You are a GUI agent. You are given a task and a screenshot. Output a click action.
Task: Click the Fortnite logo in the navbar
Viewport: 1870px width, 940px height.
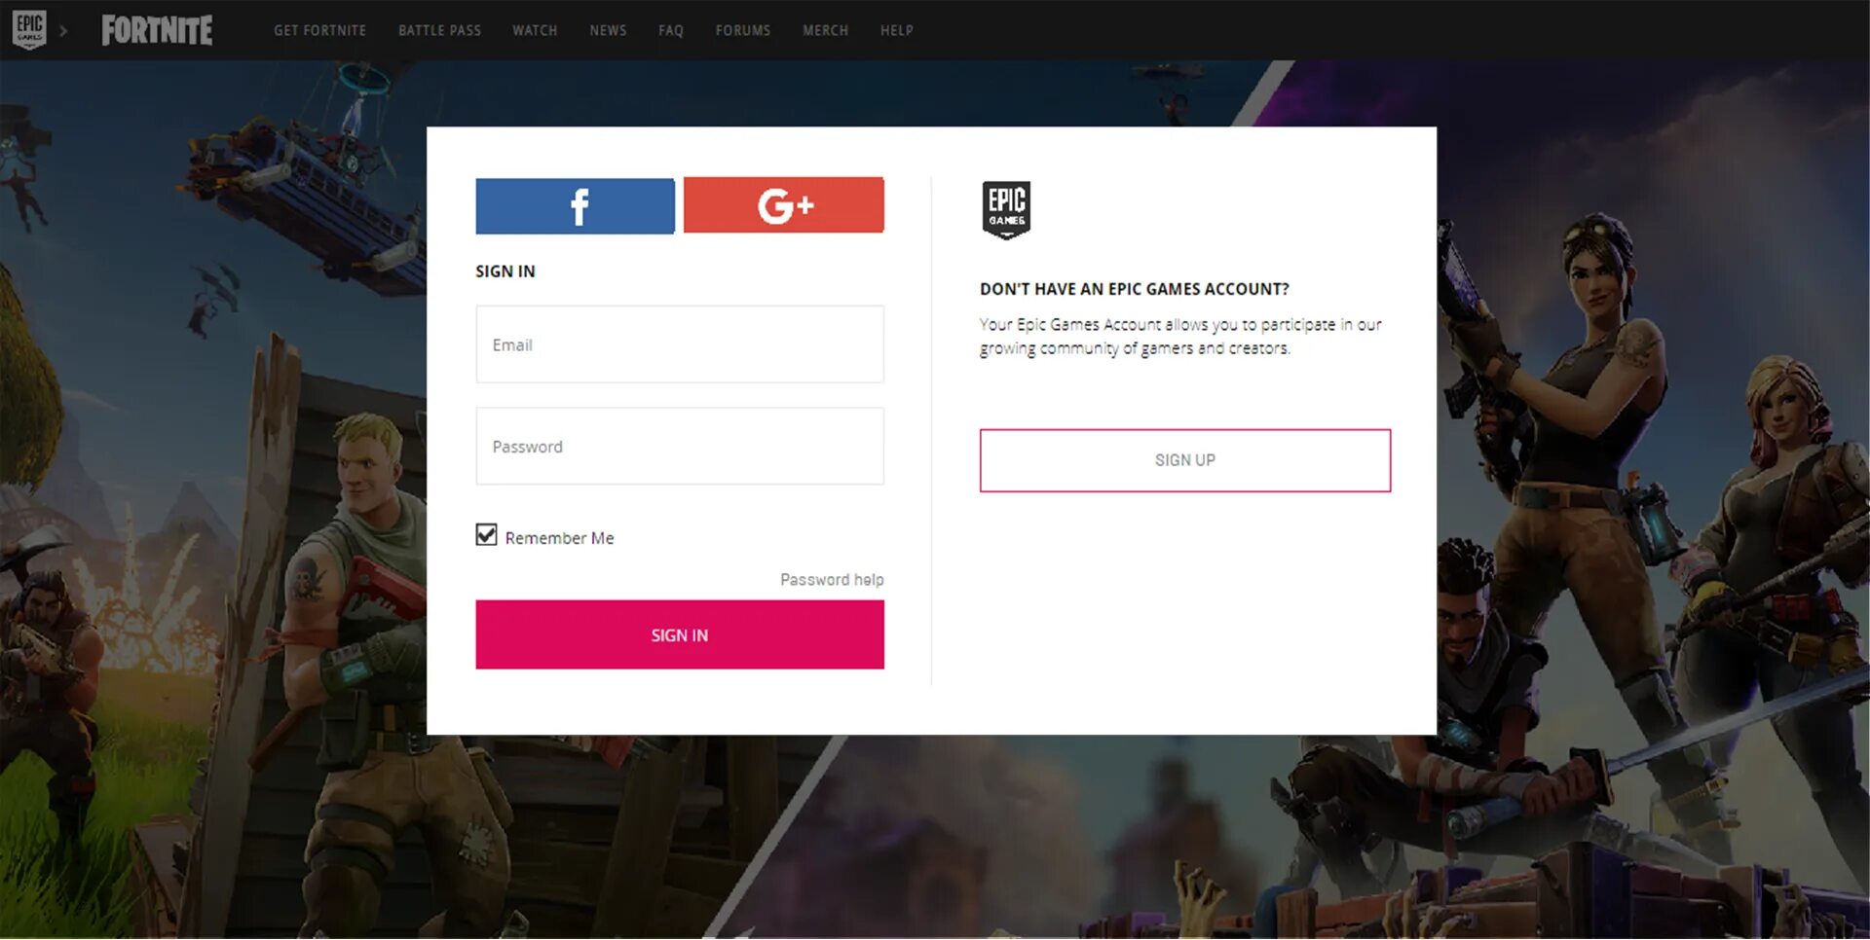click(x=157, y=30)
